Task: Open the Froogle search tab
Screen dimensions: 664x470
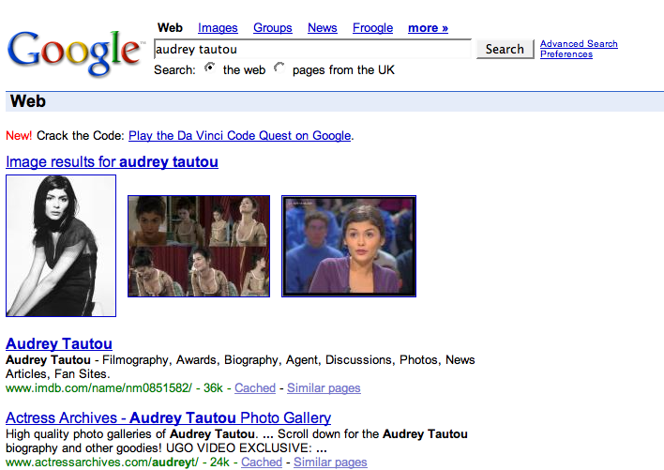Action: coord(372,28)
